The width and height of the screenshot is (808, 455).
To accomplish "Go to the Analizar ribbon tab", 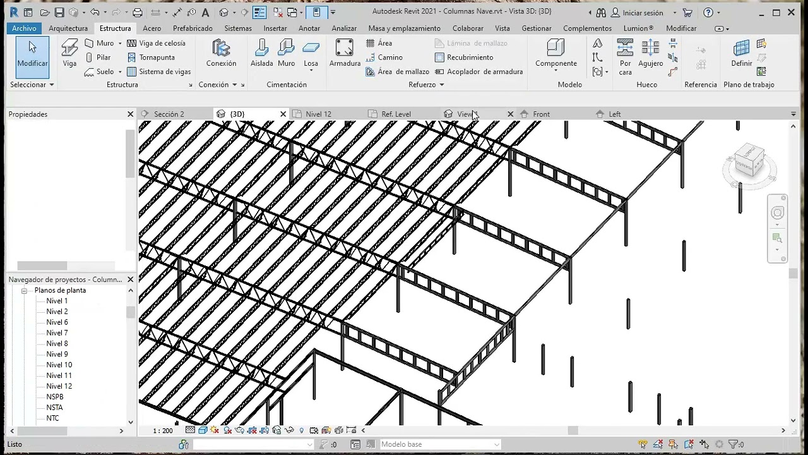I will [344, 28].
